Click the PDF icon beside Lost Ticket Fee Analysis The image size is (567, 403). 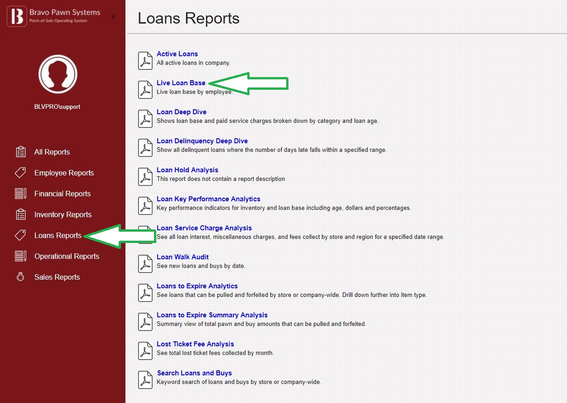[145, 350]
